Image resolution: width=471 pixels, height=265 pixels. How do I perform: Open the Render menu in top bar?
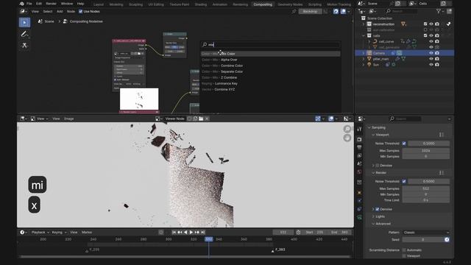[x=51, y=4]
